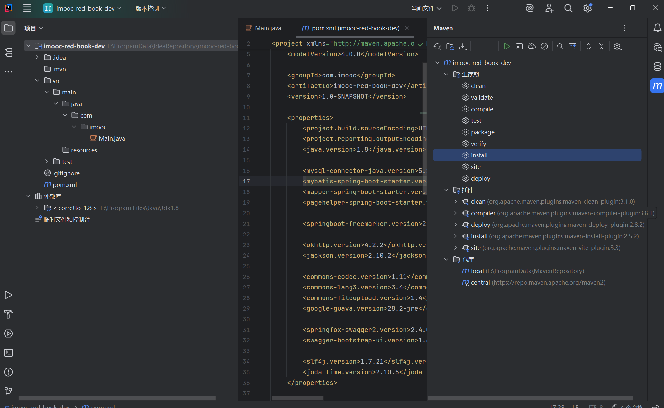Open pom.xml in project tree

coord(65,185)
